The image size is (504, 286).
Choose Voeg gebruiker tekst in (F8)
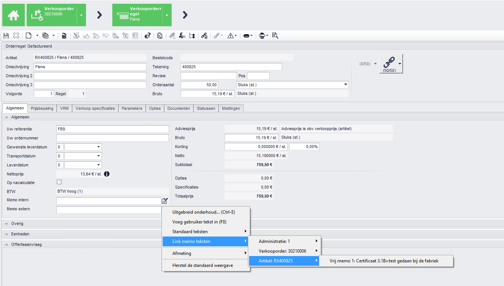pos(206,222)
